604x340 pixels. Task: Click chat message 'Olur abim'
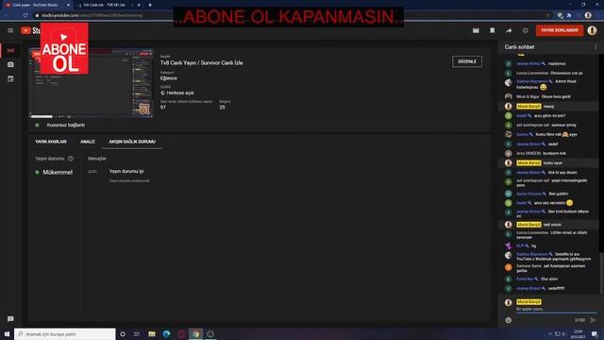coord(549,279)
